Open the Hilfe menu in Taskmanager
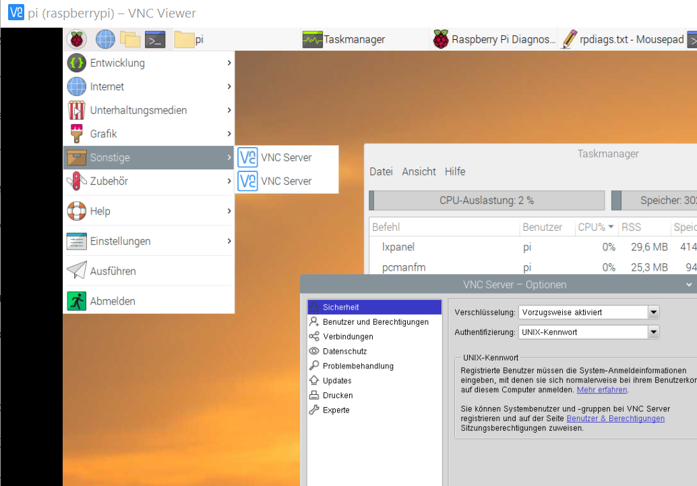 coord(455,171)
